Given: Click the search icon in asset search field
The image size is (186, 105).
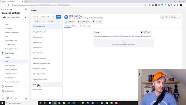Looking at the screenshot, I should 53,17.
